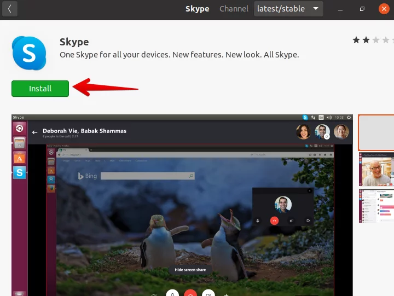
Task: Select the thumbnail showing the laughing man
Action: pos(376,169)
